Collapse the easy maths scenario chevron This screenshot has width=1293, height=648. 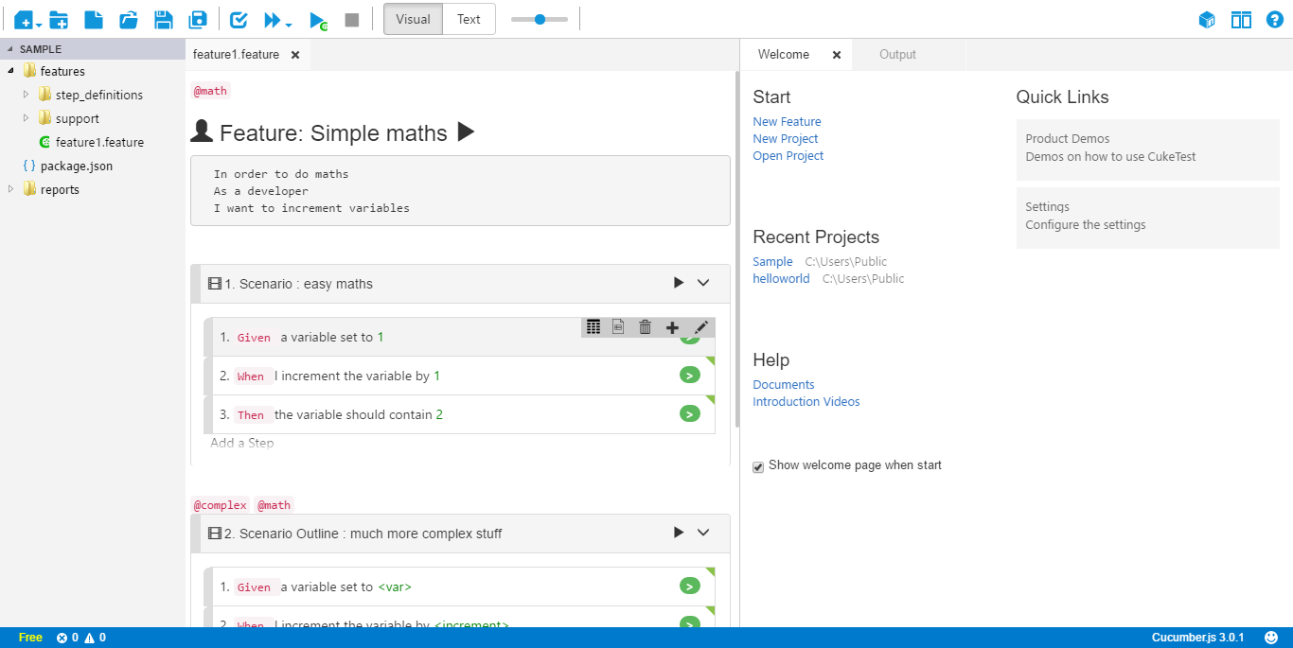click(703, 283)
